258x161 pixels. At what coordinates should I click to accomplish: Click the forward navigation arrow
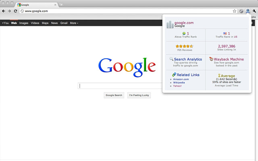pos(9,11)
